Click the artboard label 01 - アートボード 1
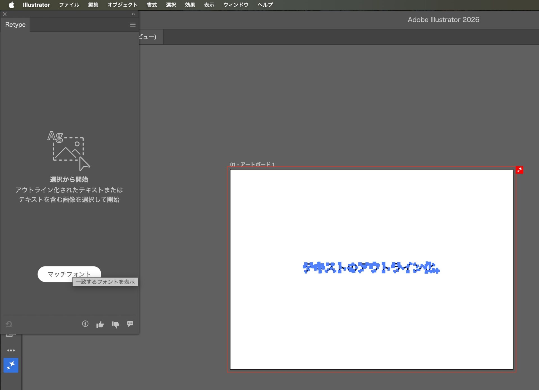The height and width of the screenshot is (390, 539). (x=252, y=164)
